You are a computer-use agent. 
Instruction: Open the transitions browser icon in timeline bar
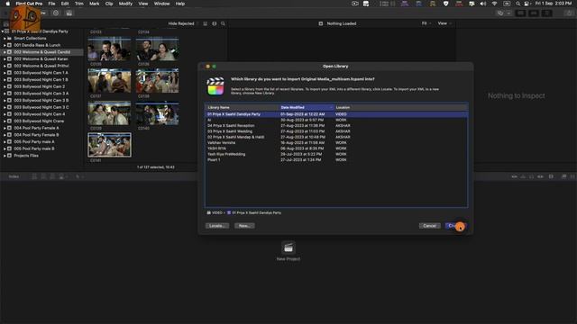click(x=572, y=176)
